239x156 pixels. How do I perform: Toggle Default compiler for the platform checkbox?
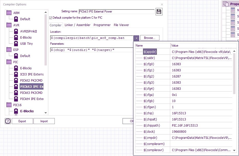pos(50,18)
